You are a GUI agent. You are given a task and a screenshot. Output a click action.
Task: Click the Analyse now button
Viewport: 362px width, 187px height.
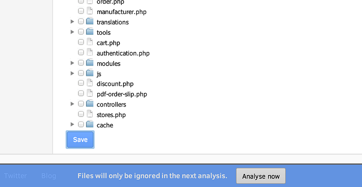tap(261, 176)
